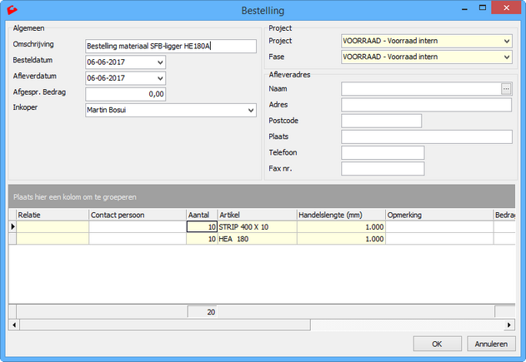Cancel with the Annuleren button
The width and height of the screenshot is (526, 362).
pyautogui.click(x=491, y=344)
